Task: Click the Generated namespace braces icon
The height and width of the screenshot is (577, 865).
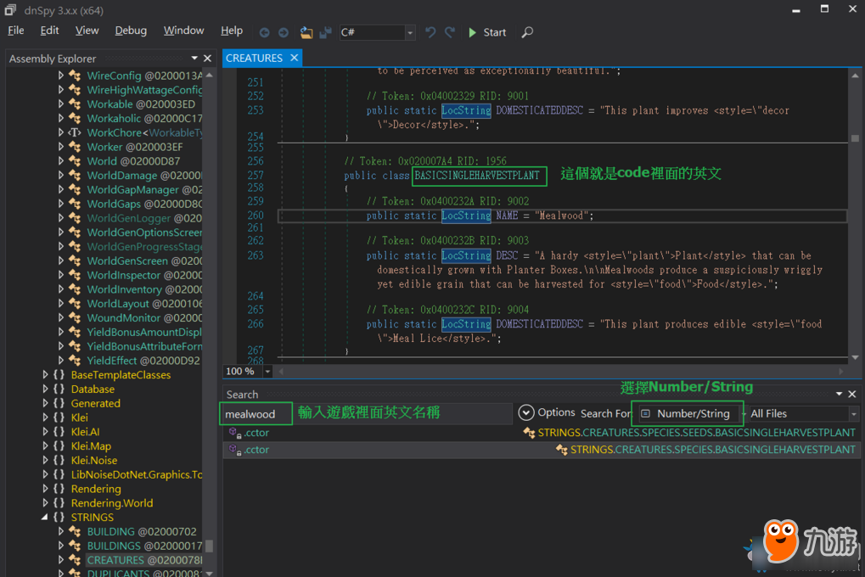Action: coord(59,403)
